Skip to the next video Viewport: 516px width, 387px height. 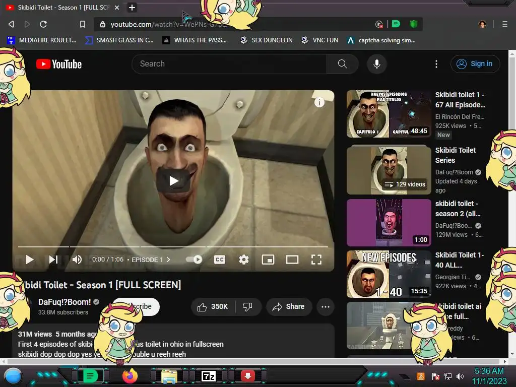coord(53,260)
